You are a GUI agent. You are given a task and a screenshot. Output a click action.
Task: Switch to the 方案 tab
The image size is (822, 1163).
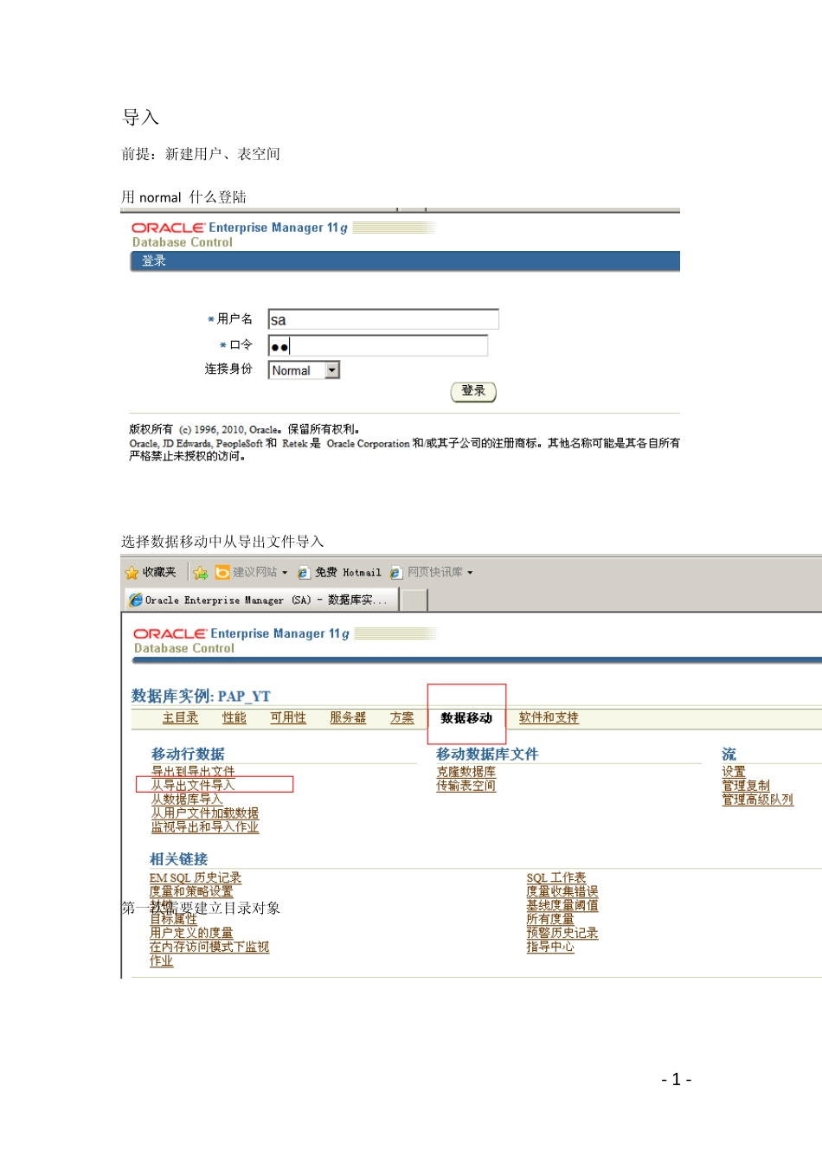402,718
